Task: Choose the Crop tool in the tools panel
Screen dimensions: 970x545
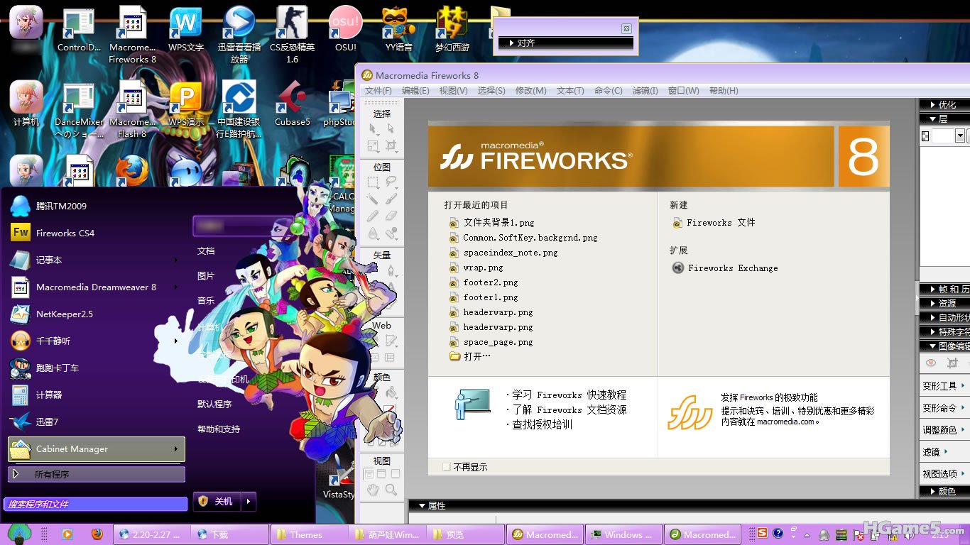Action: (391, 145)
